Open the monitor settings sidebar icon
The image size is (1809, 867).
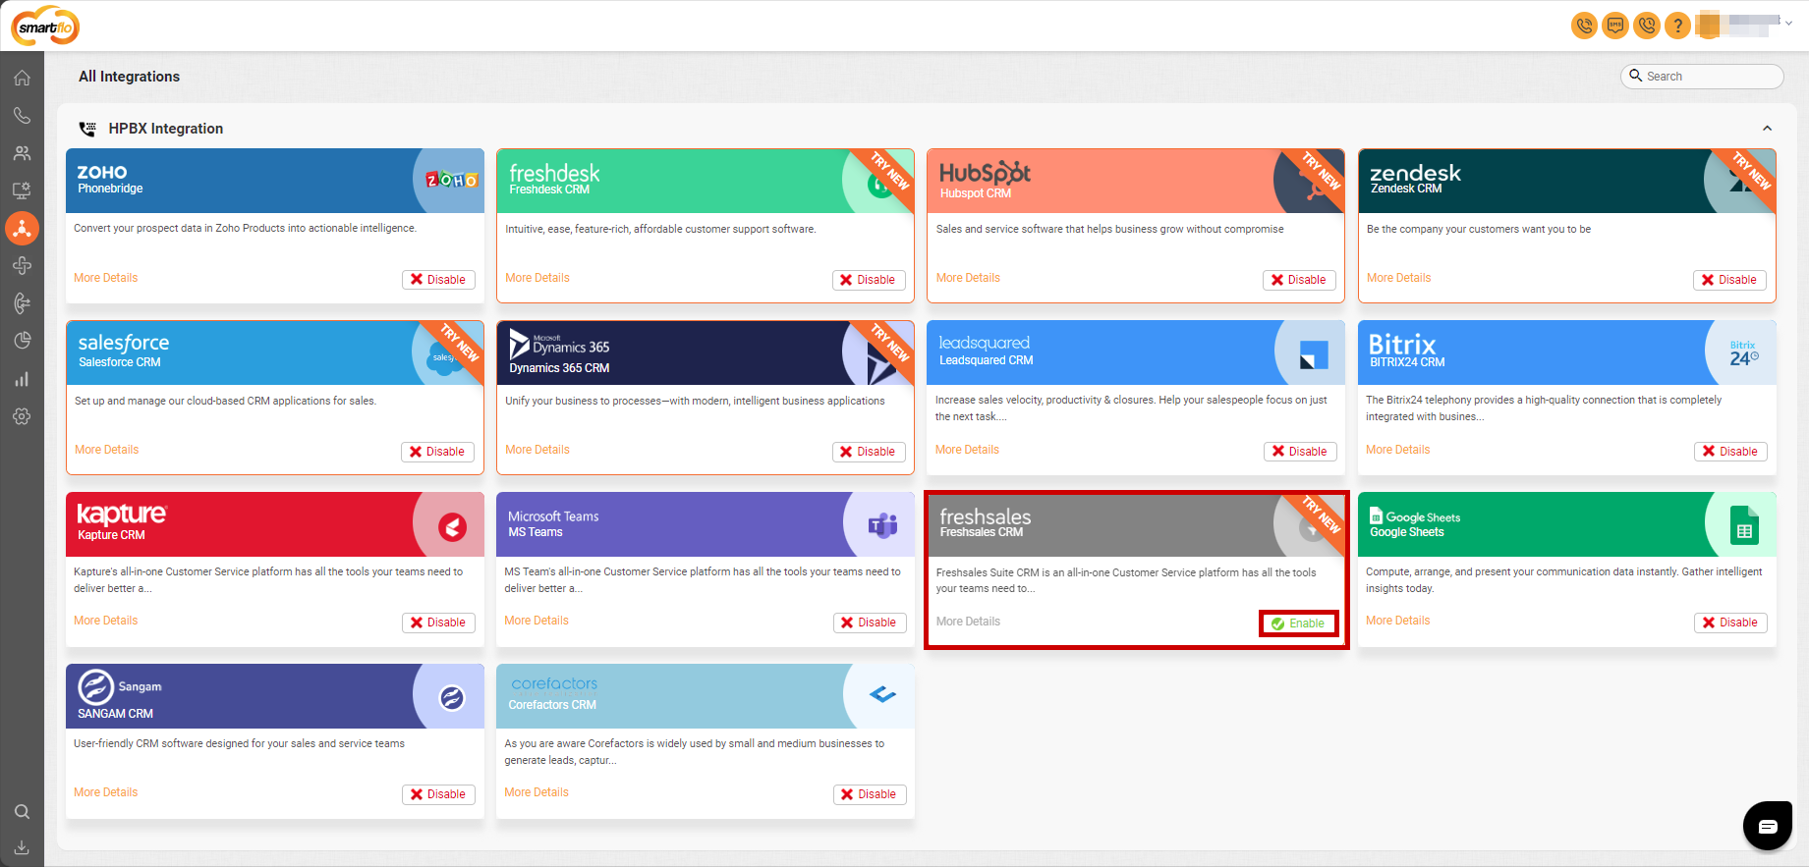pyautogui.click(x=22, y=190)
